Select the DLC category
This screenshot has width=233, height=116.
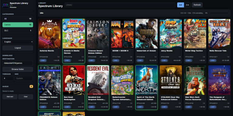18,31
